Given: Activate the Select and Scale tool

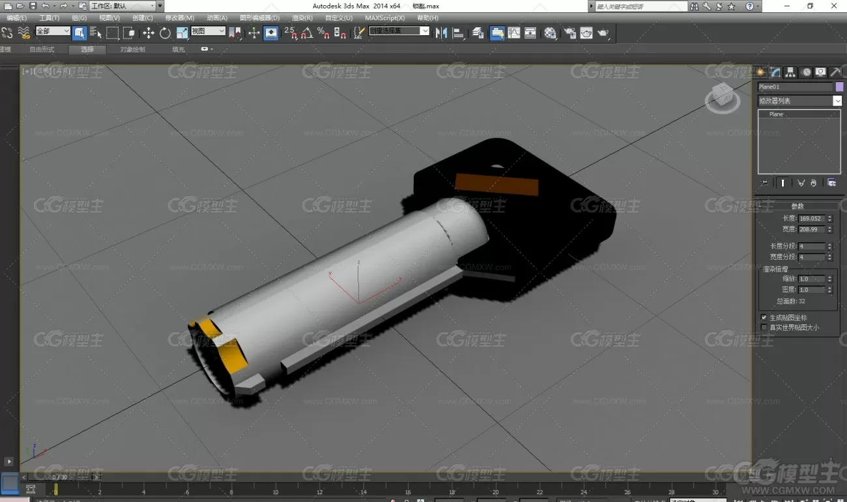Looking at the screenshot, I should (182, 33).
